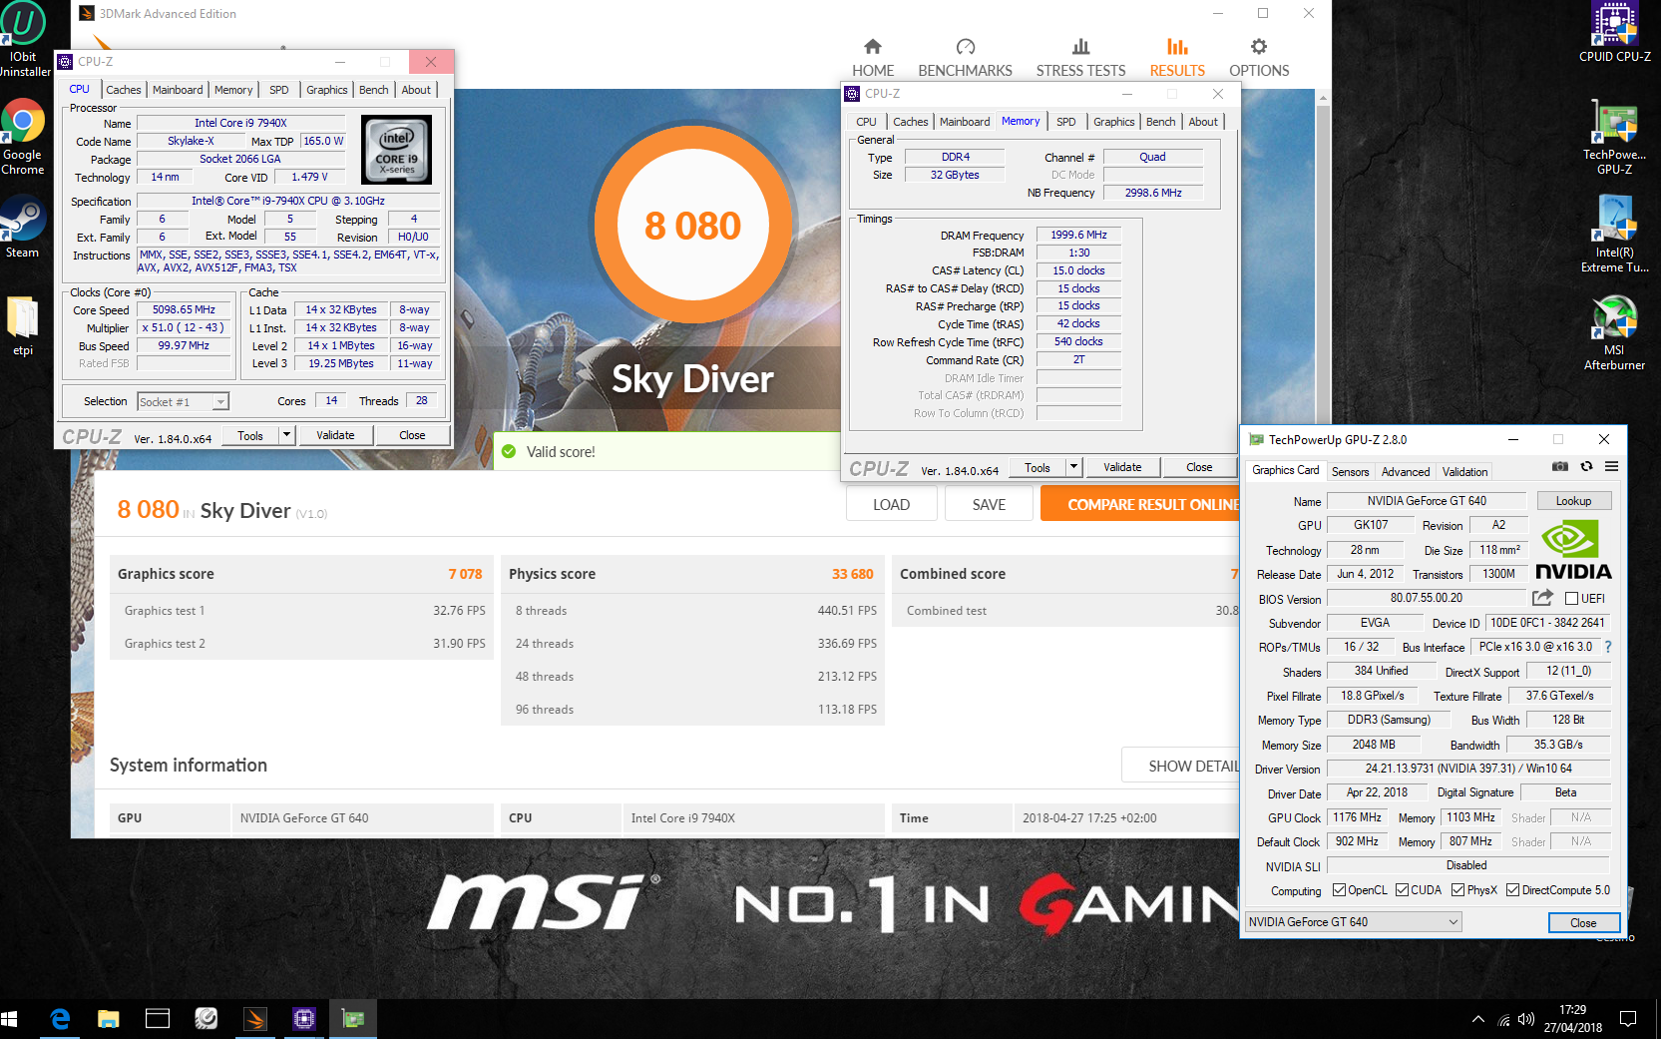Viewport: 1661px width, 1039px height.
Task: Open the IObit Uninstaller desktop icon
Action: pyautogui.click(x=23, y=40)
